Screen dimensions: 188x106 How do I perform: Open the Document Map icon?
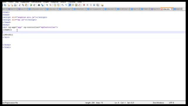click(76, 5)
